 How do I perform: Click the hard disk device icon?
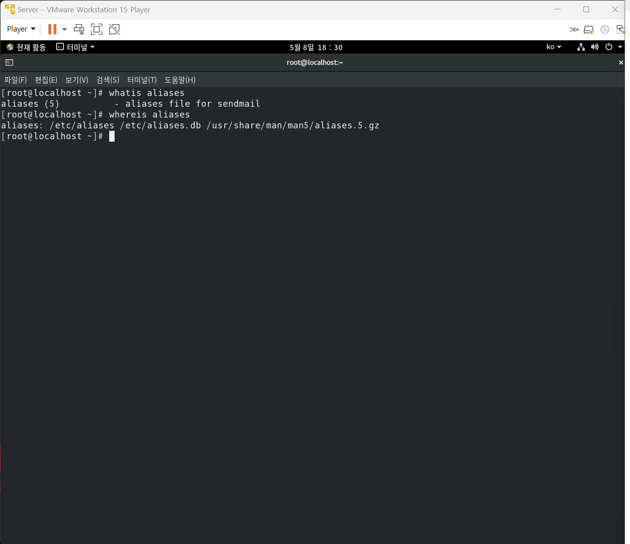click(589, 30)
